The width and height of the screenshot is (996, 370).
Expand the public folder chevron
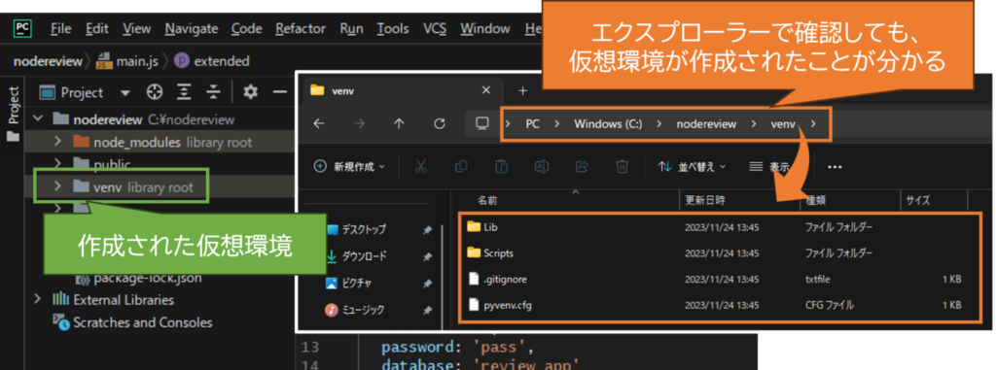[x=57, y=164]
